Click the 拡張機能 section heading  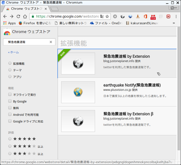(x=74, y=43)
